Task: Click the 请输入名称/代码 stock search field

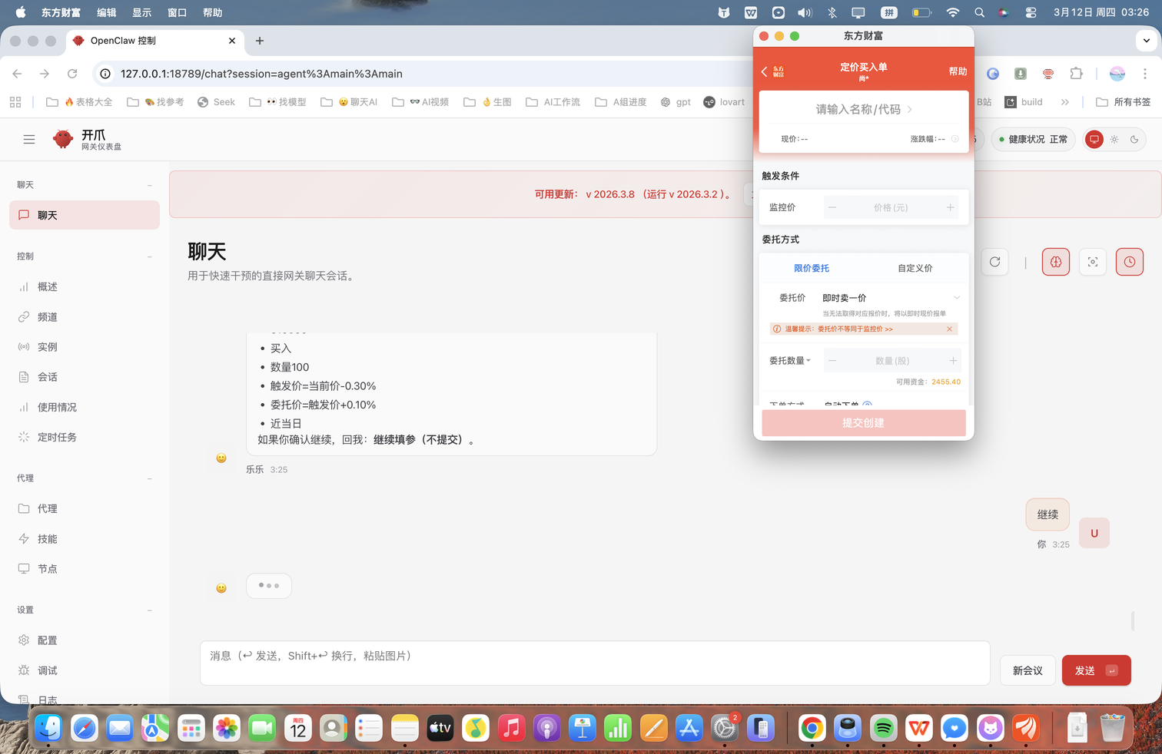Action: (863, 110)
